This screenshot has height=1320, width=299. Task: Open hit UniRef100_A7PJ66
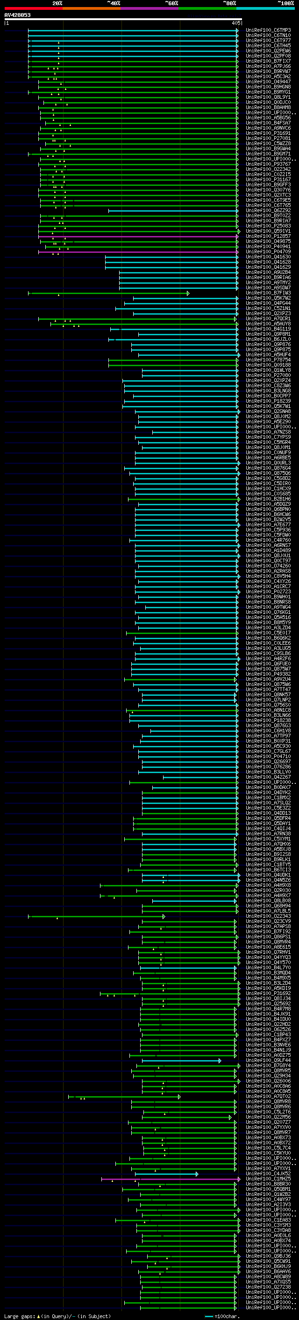coord(268,66)
